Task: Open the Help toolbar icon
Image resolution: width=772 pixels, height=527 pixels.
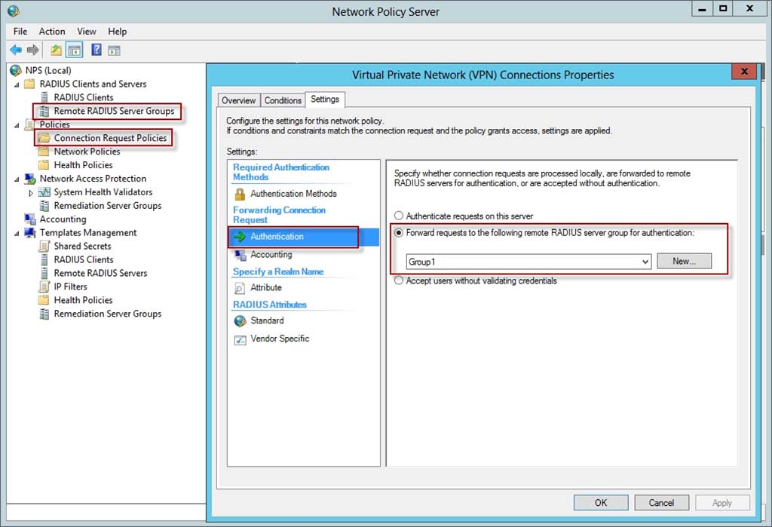Action: [x=96, y=50]
